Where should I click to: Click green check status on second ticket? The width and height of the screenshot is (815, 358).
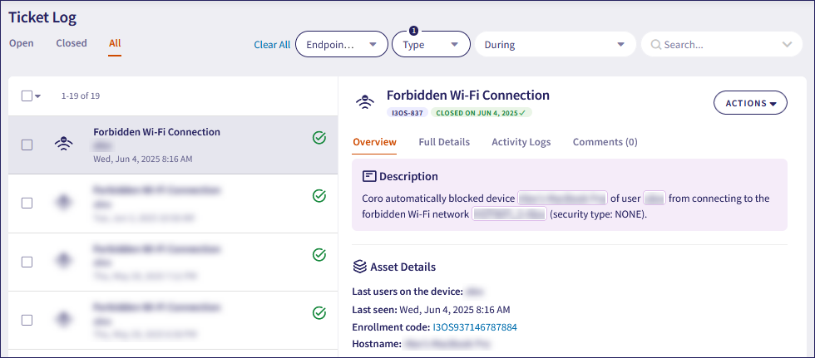tap(319, 196)
